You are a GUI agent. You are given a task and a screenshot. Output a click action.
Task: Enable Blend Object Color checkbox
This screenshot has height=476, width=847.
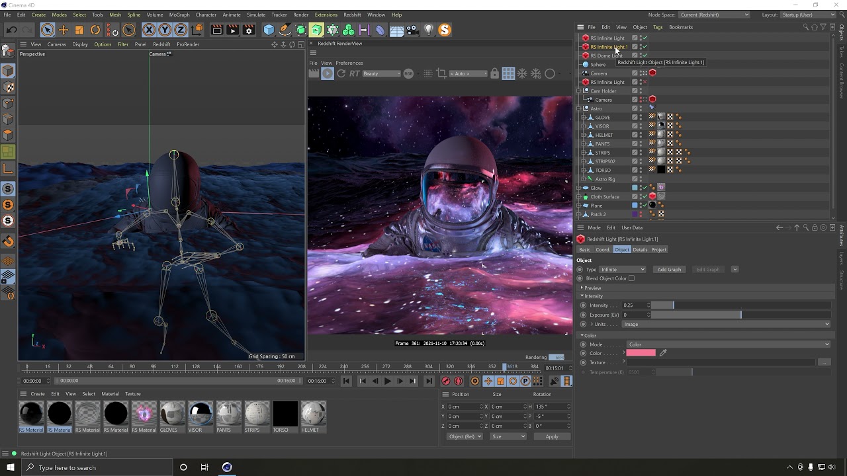631,278
